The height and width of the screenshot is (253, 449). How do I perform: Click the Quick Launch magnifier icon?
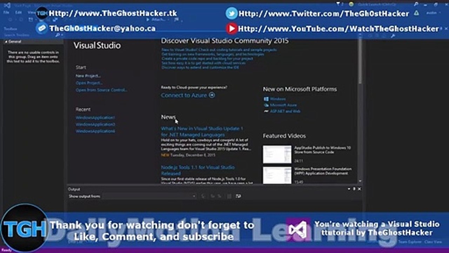click(416, 4)
